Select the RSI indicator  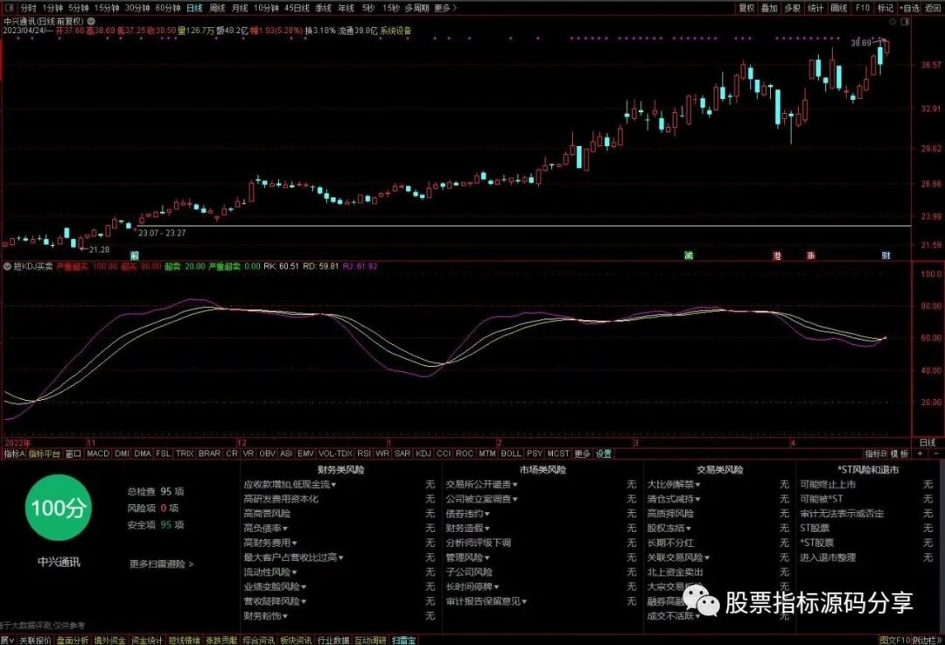point(364,453)
